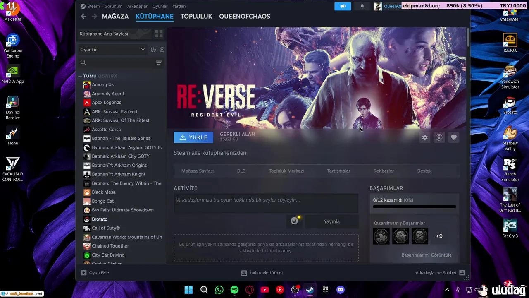Image resolution: width=529 pixels, height=298 pixels.
Task: Click Kütüphane Ana Sayfası button
Action: [x=115, y=34]
